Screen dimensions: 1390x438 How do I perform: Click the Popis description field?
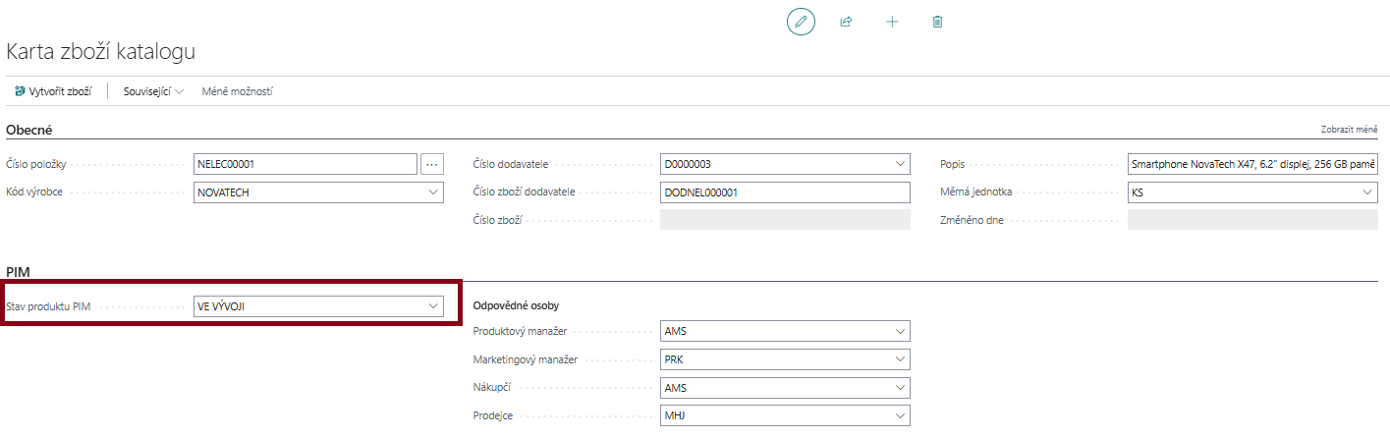click(x=1252, y=164)
